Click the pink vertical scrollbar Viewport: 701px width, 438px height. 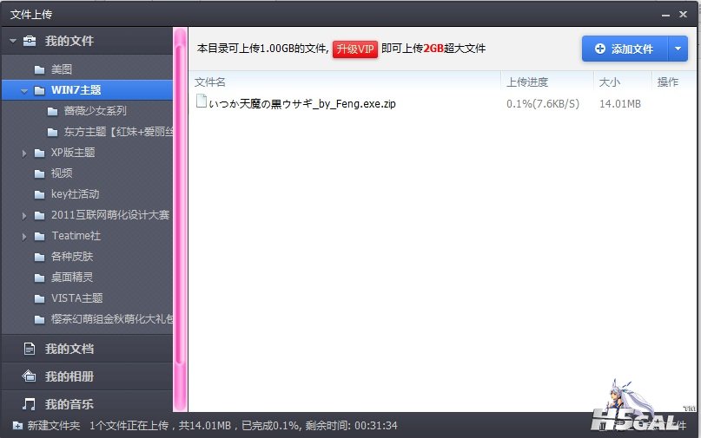[180, 219]
